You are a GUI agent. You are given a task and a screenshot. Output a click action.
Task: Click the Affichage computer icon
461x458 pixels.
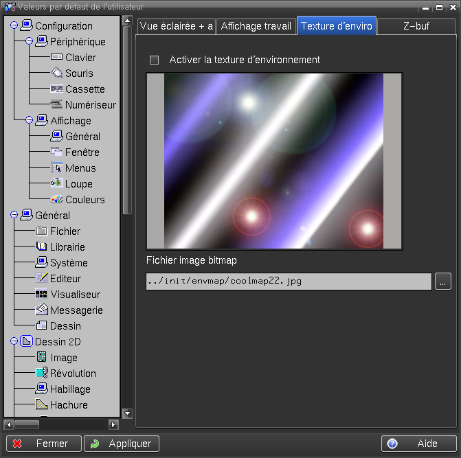(x=41, y=120)
